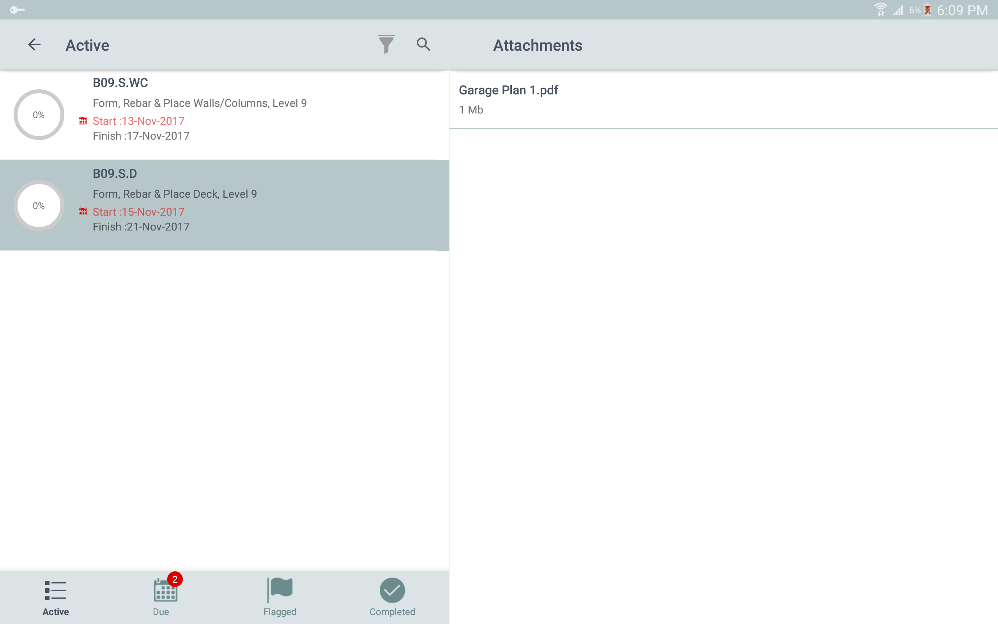Open the Completed checkmark icon

pos(392,590)
